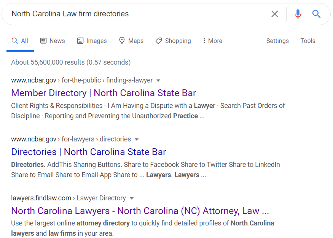Select the All results tab
This screenshot has height=238, width=333.
20,41
